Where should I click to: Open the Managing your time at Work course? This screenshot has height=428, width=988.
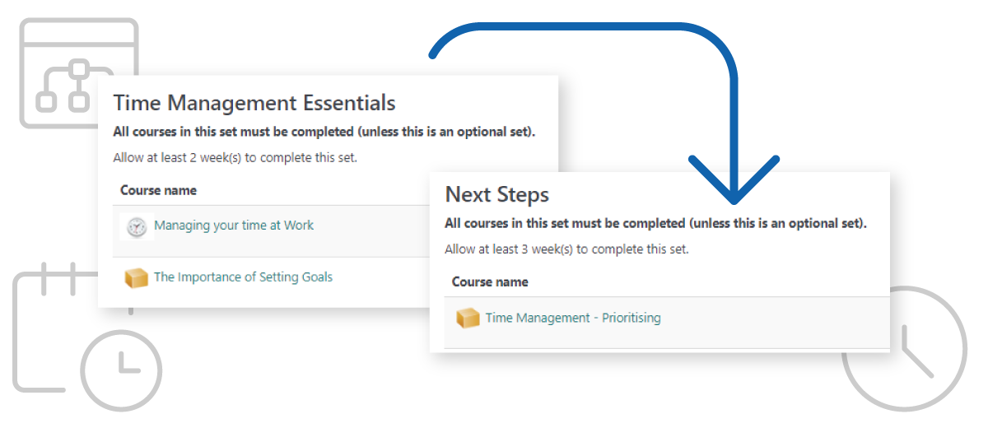234,226
